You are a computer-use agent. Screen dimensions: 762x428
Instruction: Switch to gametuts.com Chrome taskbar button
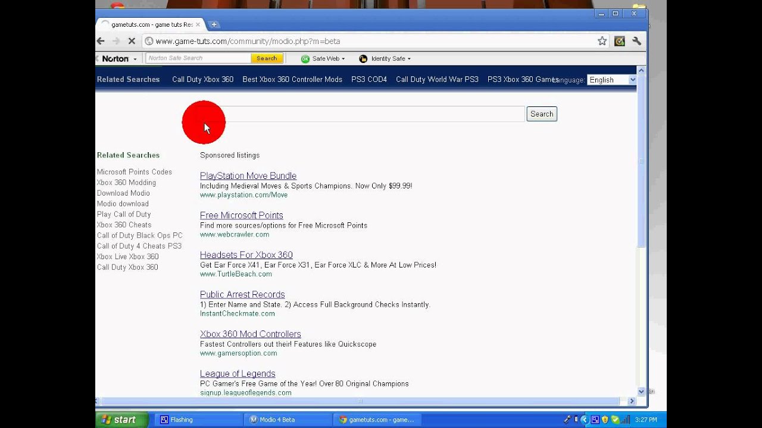point(377,420)
